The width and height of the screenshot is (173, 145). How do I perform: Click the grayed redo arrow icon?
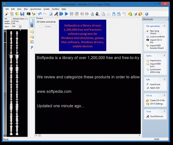click(x=45, y=14)
